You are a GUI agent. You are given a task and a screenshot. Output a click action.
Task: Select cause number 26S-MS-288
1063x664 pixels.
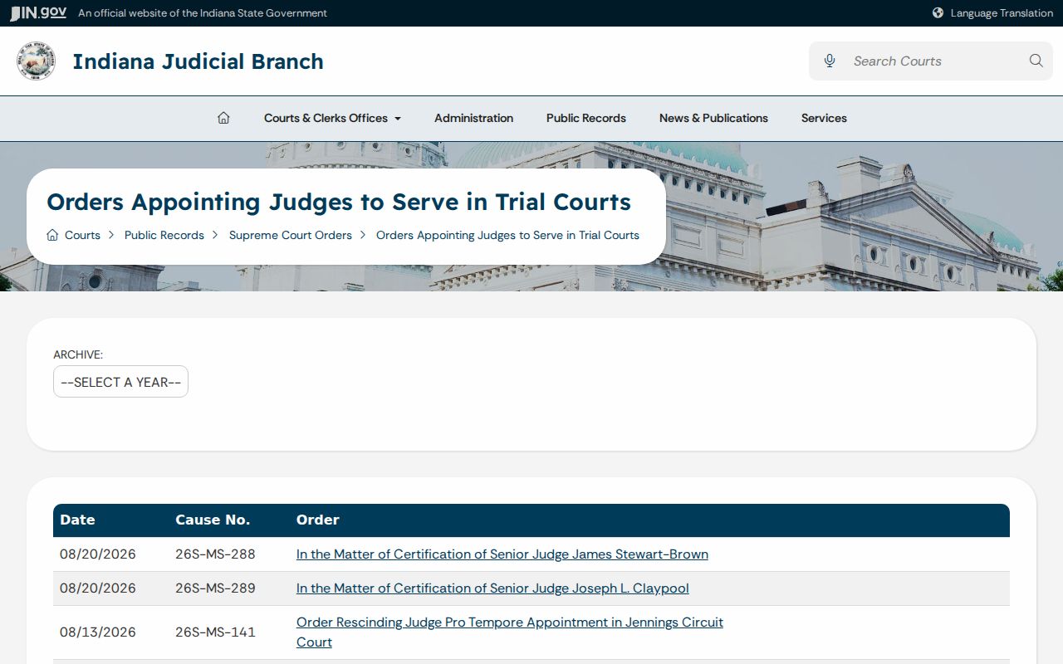click(215, 554)
